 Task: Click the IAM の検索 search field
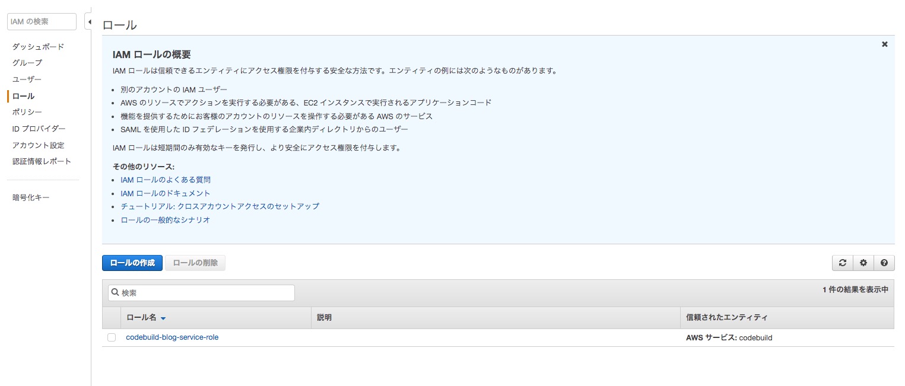(x=42, y=21)
